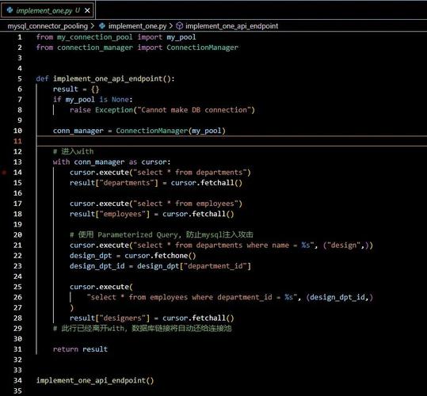Click 'ConnectionManager' in the line 2 import
Viewport: 427px width, 396px height.
click(202, 48)
